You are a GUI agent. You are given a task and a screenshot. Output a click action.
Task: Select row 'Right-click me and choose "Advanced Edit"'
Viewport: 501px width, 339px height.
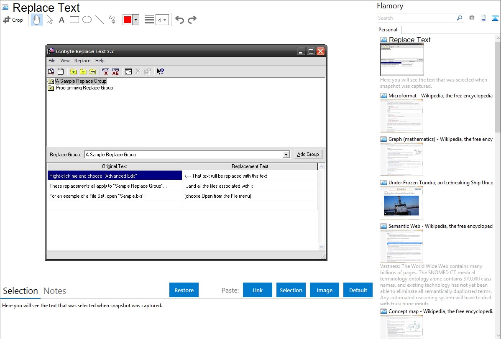pos(115,176)
